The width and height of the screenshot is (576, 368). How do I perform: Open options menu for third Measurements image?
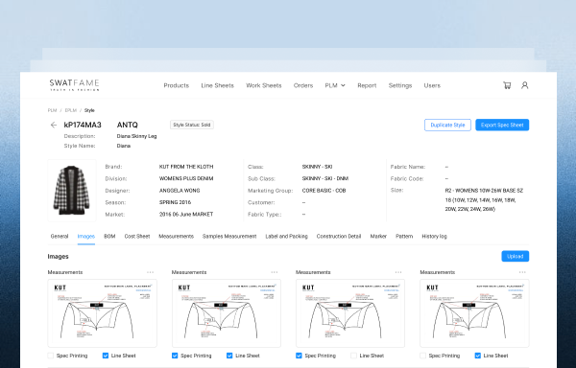[398, 272]
